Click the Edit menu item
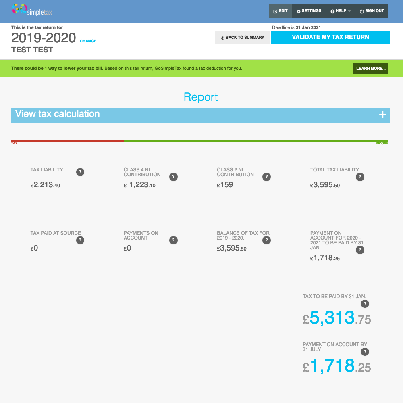Screen dimensions: 403x403 click(x=280, y=11)
